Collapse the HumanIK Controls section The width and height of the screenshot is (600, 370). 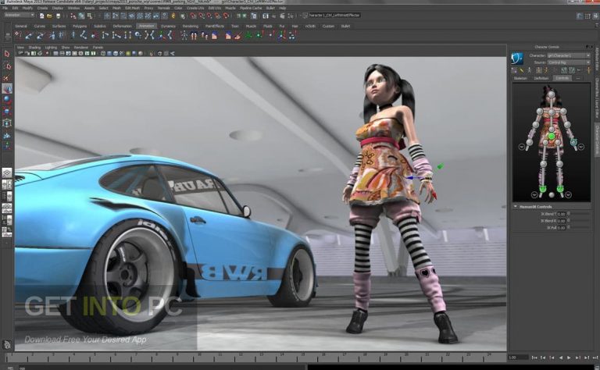point(516,206)
